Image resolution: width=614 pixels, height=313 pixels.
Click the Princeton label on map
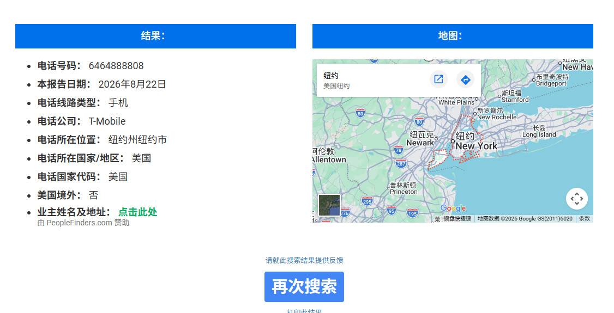tap(404, 192)
